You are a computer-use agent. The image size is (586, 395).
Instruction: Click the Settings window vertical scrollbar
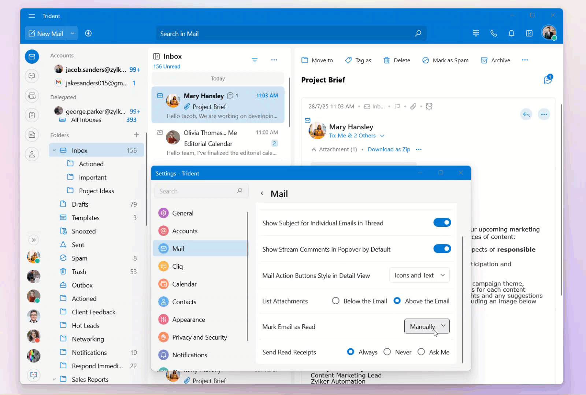point(463,299)
